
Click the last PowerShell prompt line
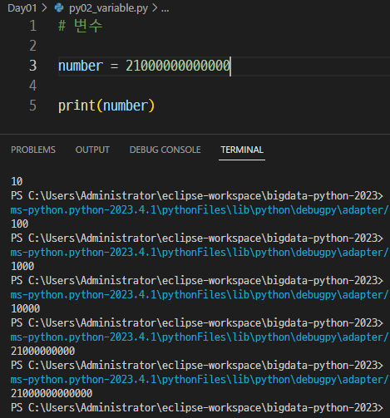coord(197,408)
